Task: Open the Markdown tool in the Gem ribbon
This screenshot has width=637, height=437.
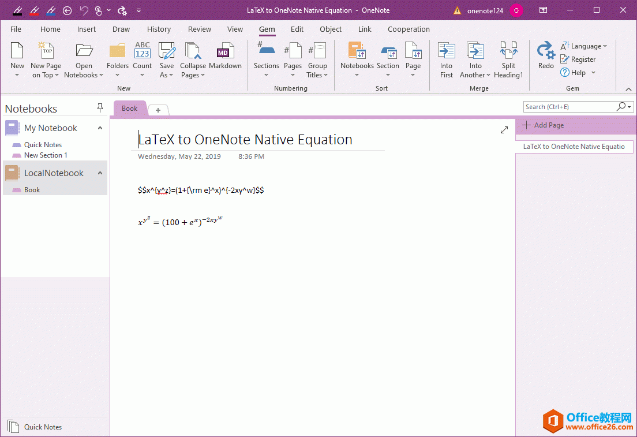Action: coord(225,58)
